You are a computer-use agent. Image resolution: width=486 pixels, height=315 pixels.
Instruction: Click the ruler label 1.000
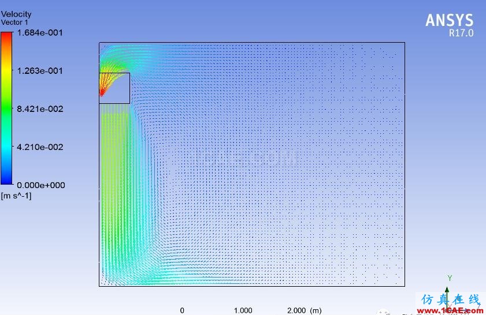point(243,310)
